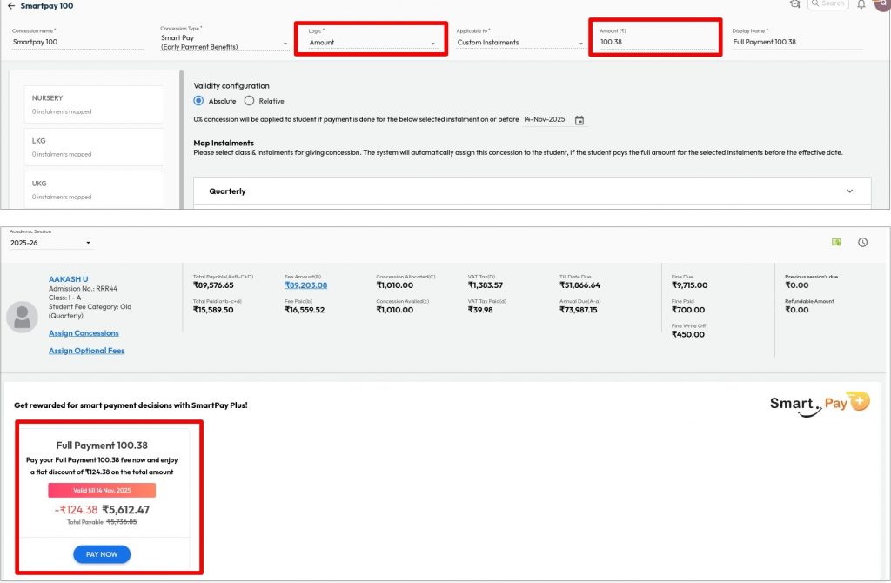
Task: Click the back arrow beside Smartpay 100
Action: [x=11, y=6]
